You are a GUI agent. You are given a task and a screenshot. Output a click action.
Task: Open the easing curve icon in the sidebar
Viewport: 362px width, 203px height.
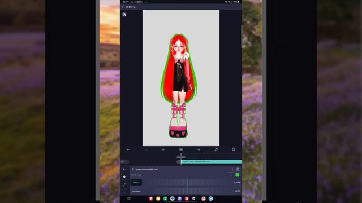(x=124, y=184)
